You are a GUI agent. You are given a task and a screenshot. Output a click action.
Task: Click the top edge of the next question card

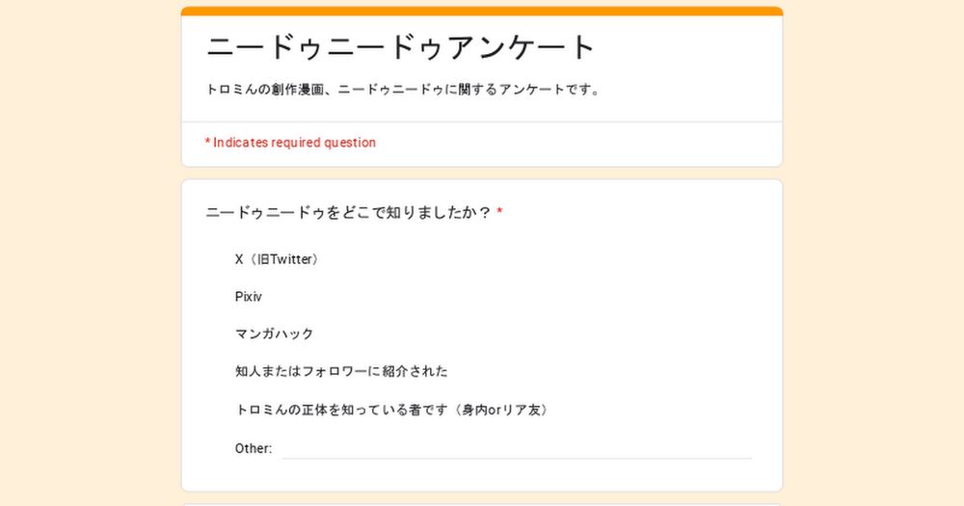pos(482,504)
